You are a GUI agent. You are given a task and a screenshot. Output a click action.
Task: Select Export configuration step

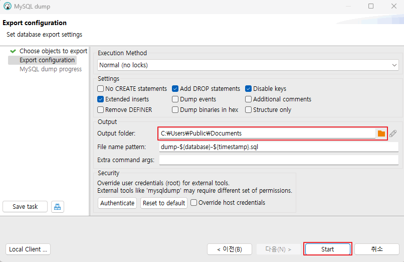(x=47, y=60)
